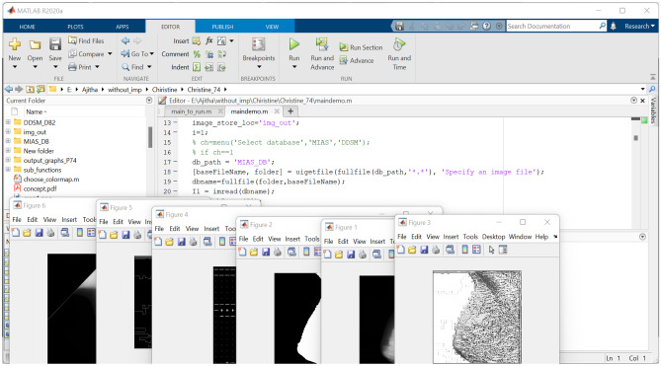The height and width of the screenshot is (366, 661).
Task: Expand the DDSM_DB2 folder
Action: click(x=8, y=122)
